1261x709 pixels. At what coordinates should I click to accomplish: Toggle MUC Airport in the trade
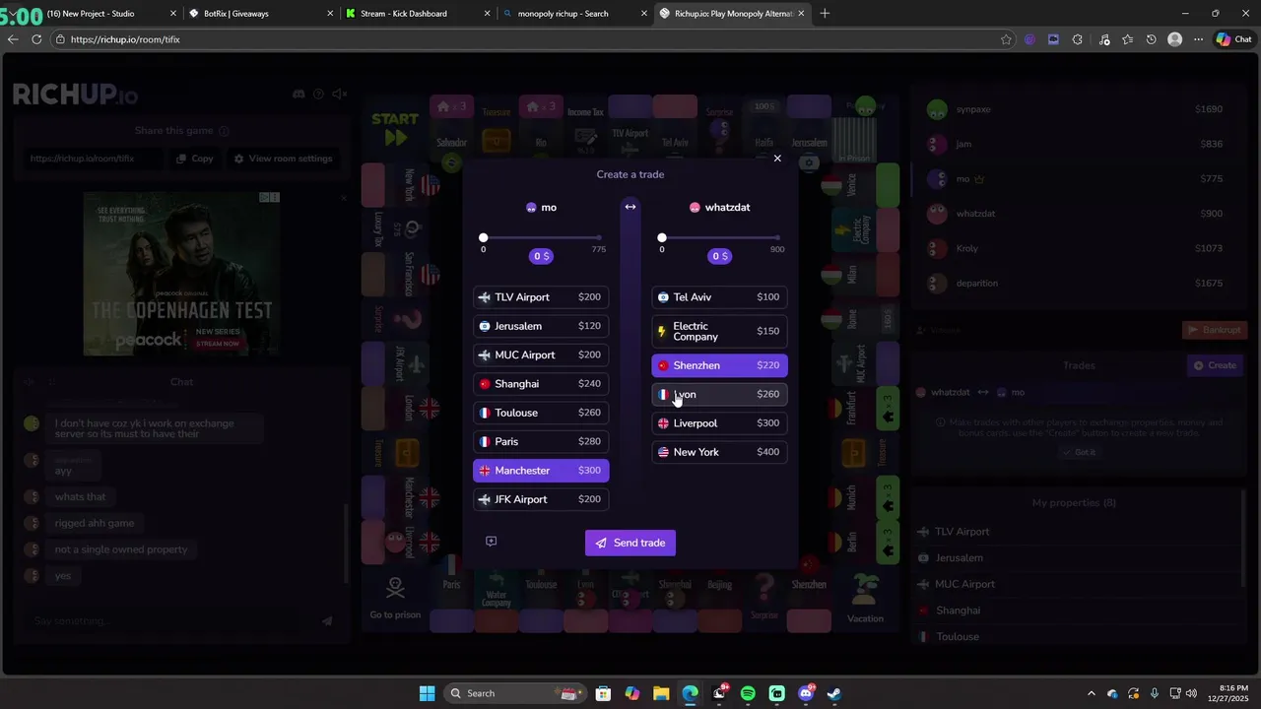tap(541, 354)
